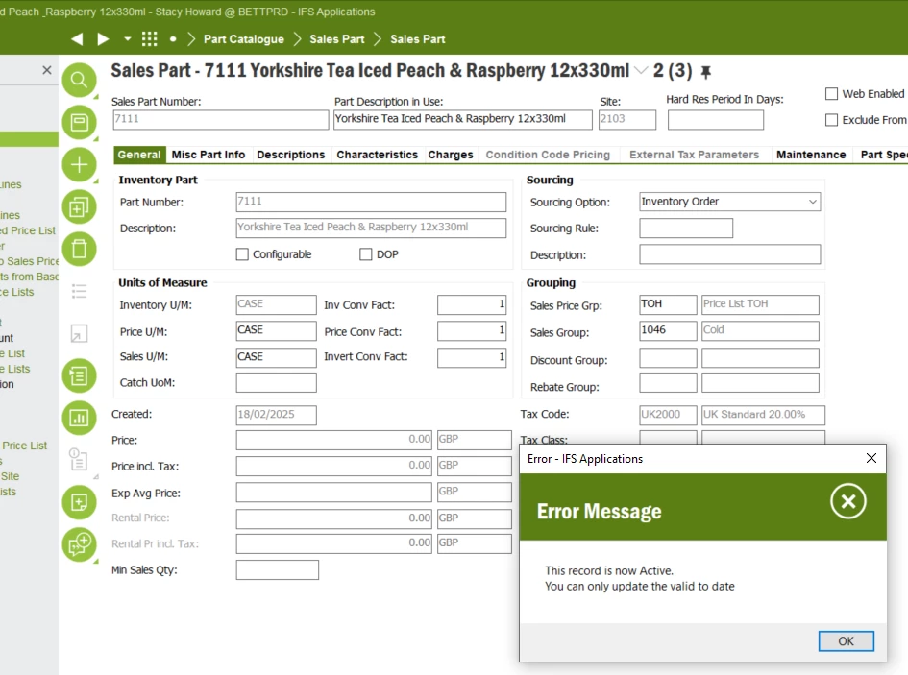
Task: Click the Catch UoM field
Action: (x=276, y=383)
